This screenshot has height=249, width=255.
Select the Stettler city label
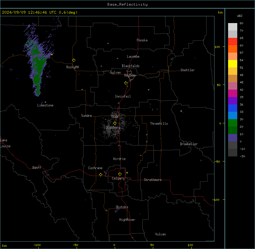coord(188,70)
